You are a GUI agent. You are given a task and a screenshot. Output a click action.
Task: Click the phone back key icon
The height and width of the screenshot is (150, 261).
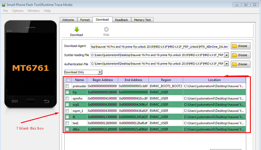(x=46, y=101)
